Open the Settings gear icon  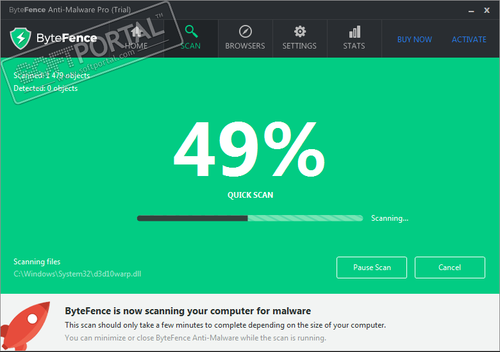[300, 31]
